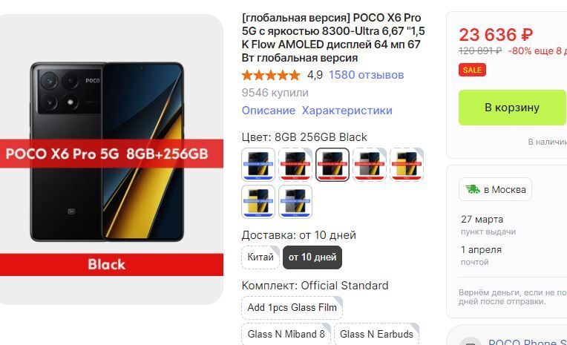Click the green delivery truck icon
Viewport: 567px width, 345px height.
point(472,189)
